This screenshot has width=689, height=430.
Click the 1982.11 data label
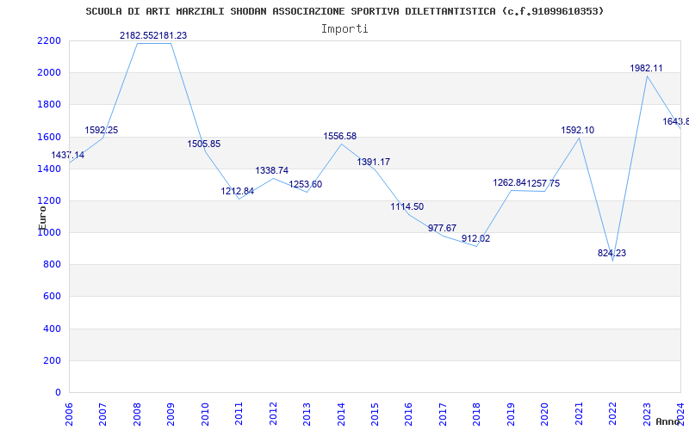pos(647,68)
